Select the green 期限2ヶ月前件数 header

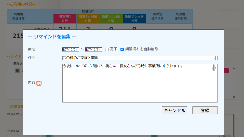[x=111, y=19]
